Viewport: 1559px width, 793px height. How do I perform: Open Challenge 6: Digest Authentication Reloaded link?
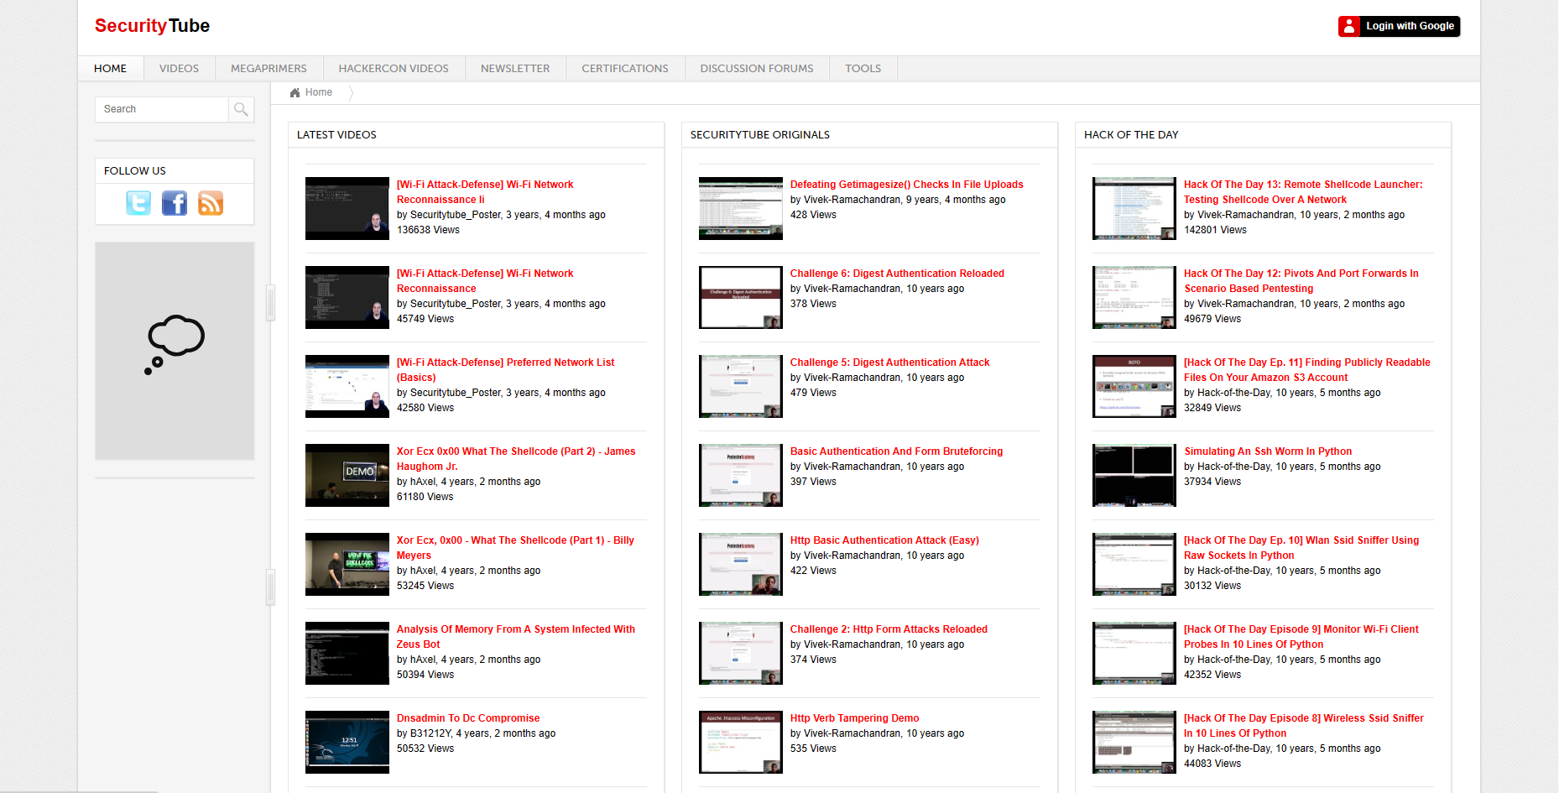tap(897, 274)
